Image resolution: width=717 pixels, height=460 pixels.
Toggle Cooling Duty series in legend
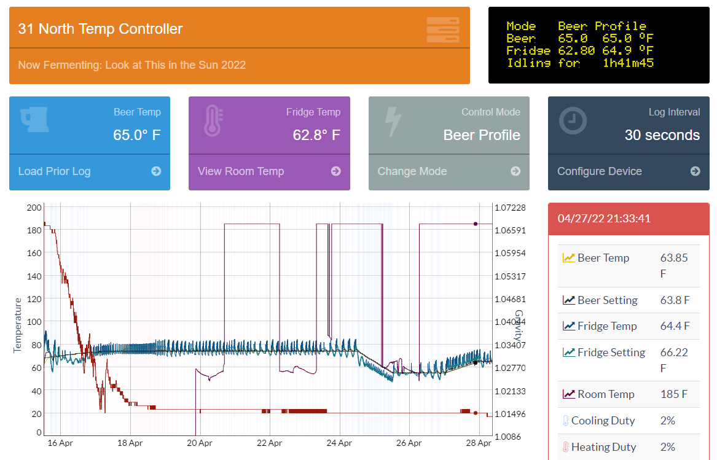click(603, 421)
